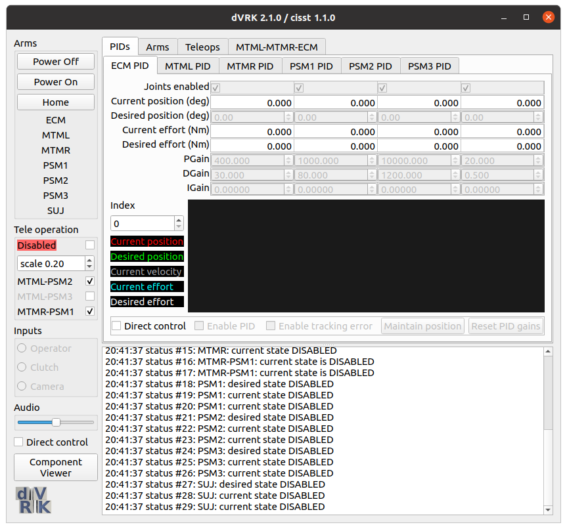Viewport: 567px width, 529px height.
Task: Switch to the Arms tab
Action: pyautogui.click(x=158, y=47)
